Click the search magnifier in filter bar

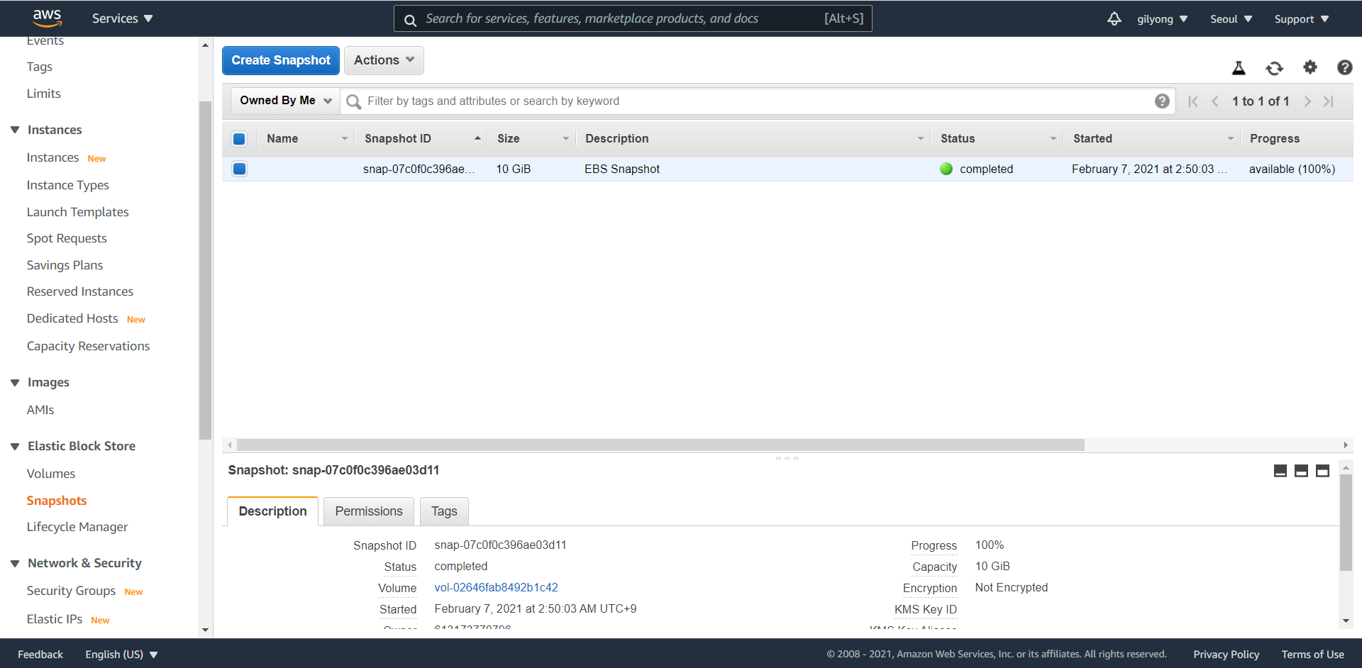[x=353, y=101]
